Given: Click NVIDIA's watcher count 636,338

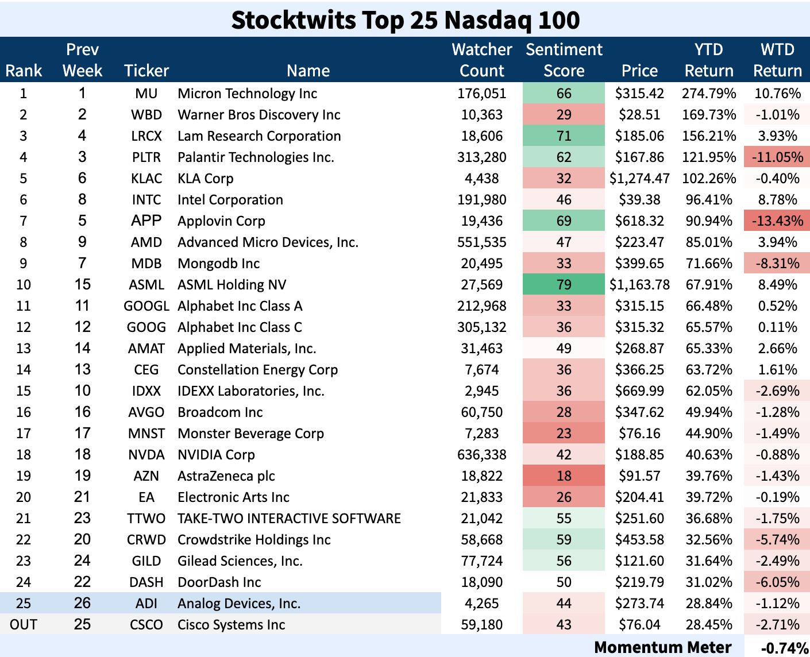Looking at the screenshot, I should tap(482, 455).
